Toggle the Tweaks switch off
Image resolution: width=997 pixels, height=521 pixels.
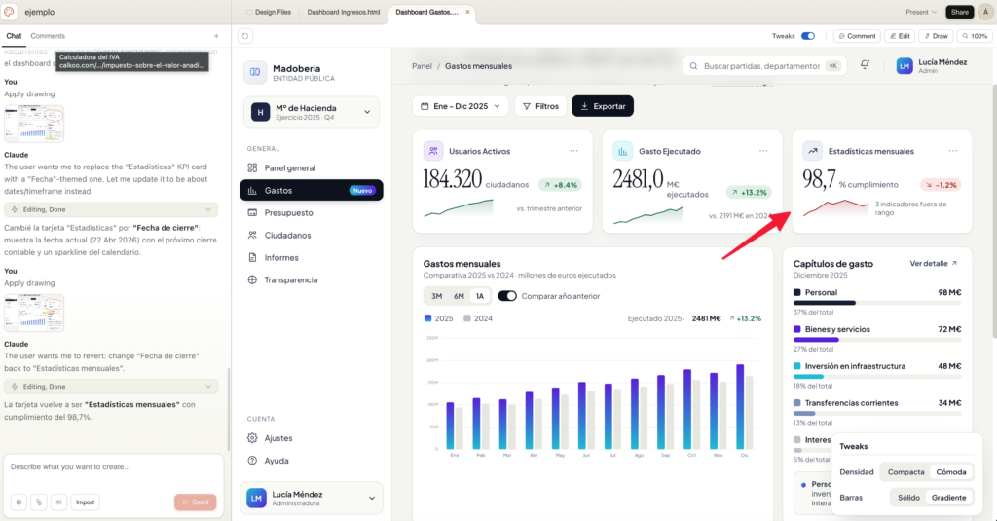807,36
